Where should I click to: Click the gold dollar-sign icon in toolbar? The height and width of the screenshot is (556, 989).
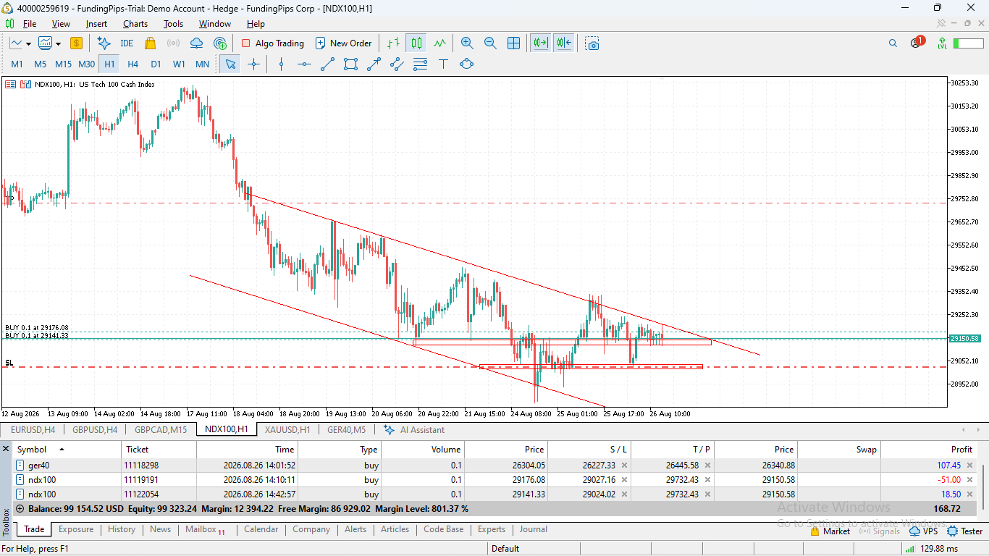pyautogui.click(x=76, y=43)
